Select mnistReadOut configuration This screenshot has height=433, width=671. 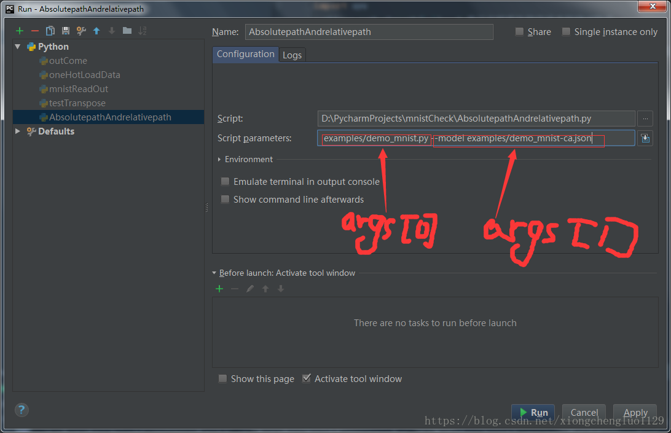(78, 89)
